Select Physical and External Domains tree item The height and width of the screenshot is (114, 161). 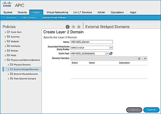point(25,60)
